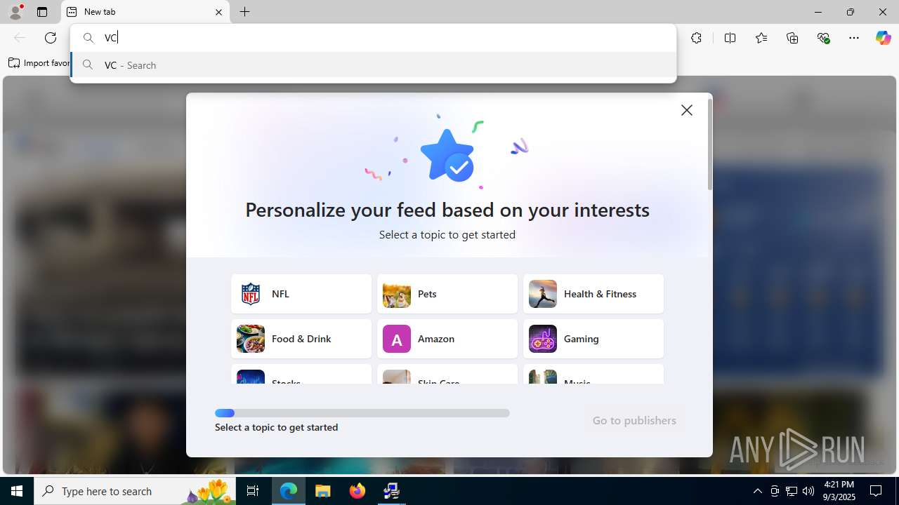The height and width of the screenshot is (505, 899).
Task: Close the New tab tab
Action: point(218,12)
